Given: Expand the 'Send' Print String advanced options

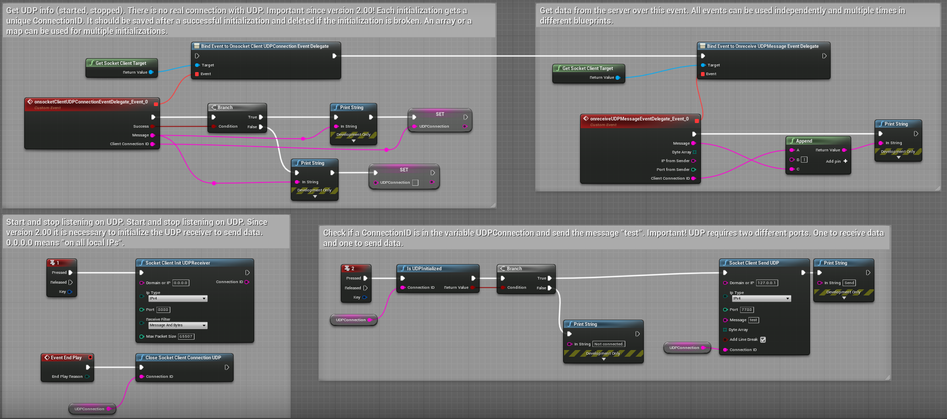Looking at the screenshot, I should pos(844,298).
